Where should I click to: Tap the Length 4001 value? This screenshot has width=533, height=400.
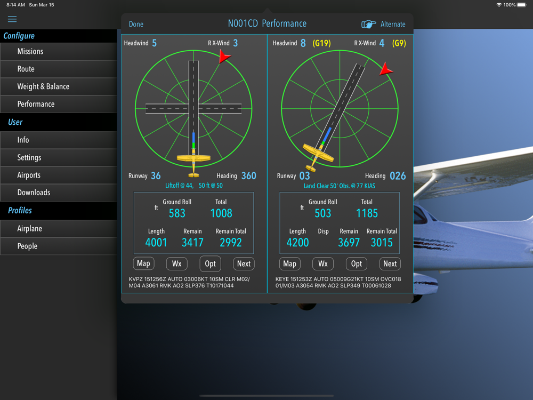pyautogui.click(x=156, y=243)
